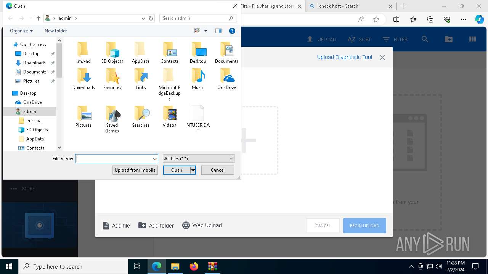Expand the File name history dropdown
Viewport: 488px width, 274px height.
pyautogui.click(x=155, y=159)
